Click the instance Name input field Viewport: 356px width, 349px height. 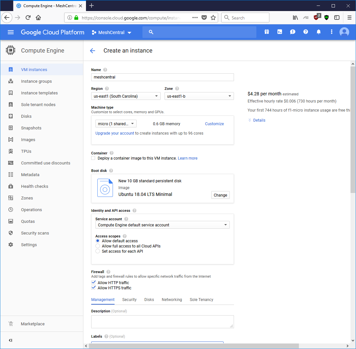162,77
